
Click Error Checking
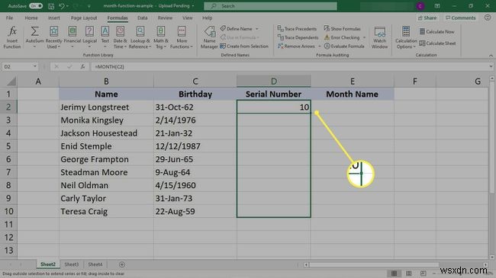coord(342,37)
